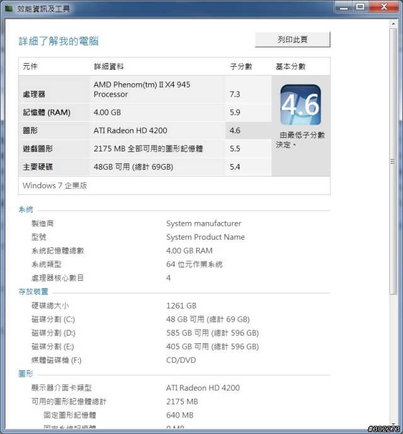
Task: Click the Windows 7 企業版 text
Action: tap(55, 185)
